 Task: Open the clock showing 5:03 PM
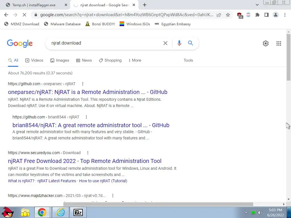pyautogui.click(x=275, y=213)
